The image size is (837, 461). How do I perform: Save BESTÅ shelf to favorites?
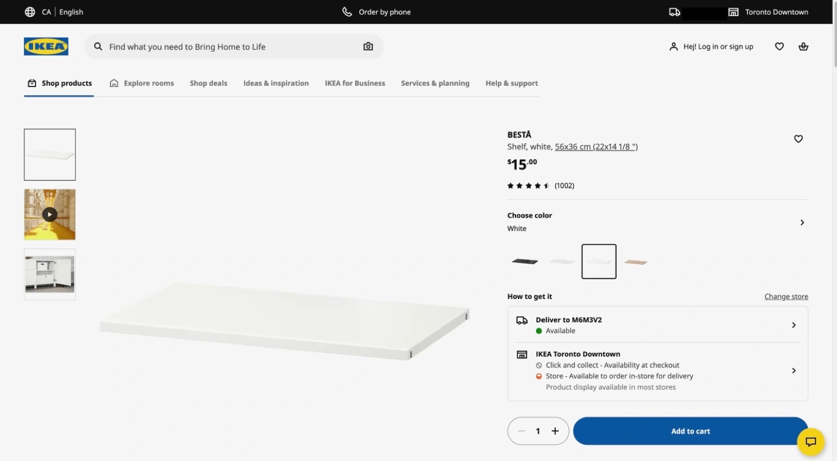(x=798, y=139)
